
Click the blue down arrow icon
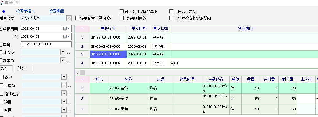[3, 12]
